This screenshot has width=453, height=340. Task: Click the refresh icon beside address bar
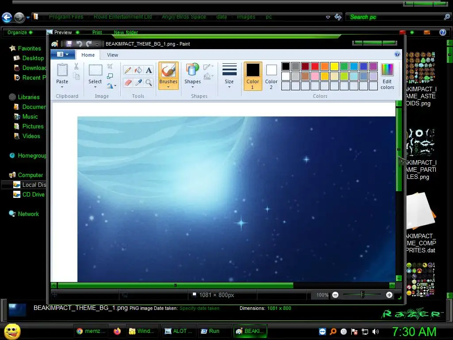338,17
